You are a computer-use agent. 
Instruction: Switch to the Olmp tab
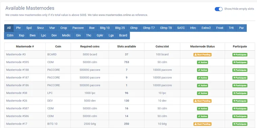134,28
